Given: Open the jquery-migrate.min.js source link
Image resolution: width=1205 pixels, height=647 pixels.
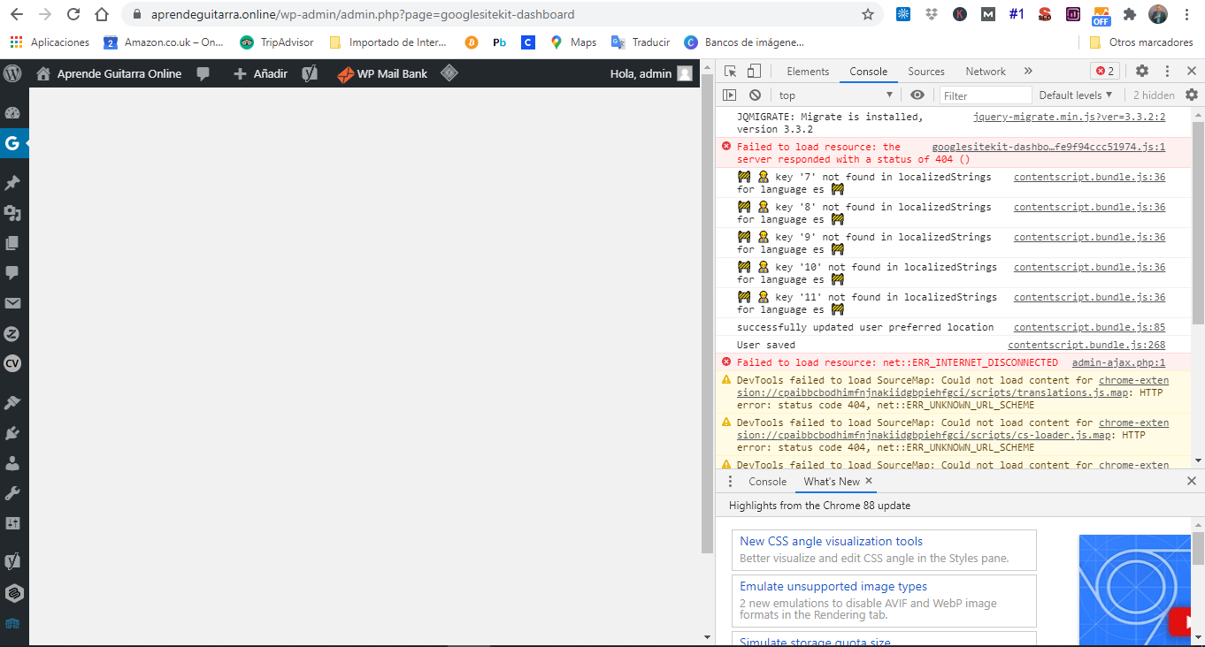Looking at the screenshot, I should pyautogui.click(x=1069, y=117).
